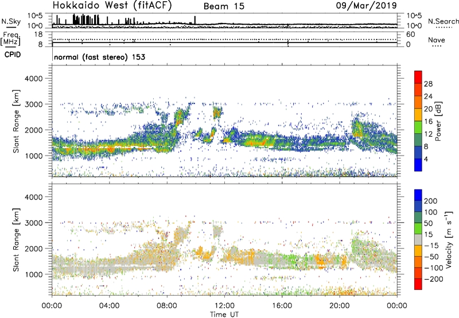Click the left '10^5' noise axis label

tap(35, 15)
